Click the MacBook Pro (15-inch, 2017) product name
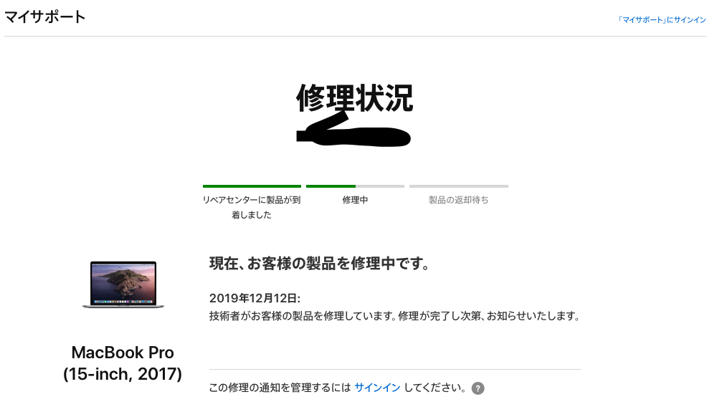This screenshot has width=712, height=417. click(123, 363)
